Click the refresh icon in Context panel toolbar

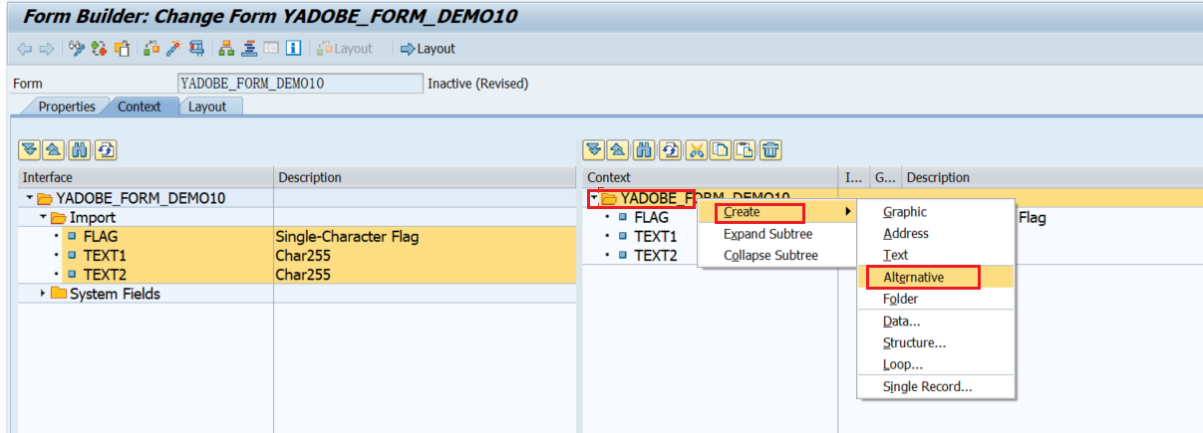pyautogui.click(x=670, y=150)
